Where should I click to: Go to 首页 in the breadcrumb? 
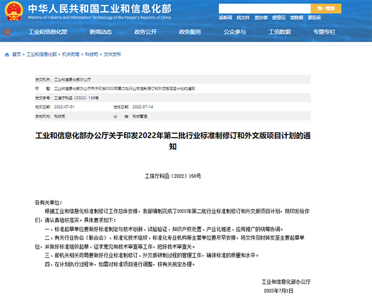click(17, 55)
